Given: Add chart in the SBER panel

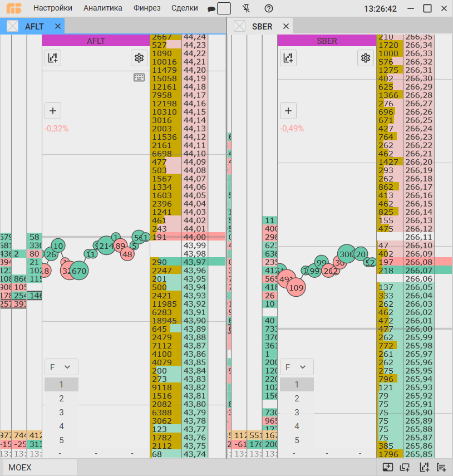Looking at the screenshot, I should click(288, 58).
